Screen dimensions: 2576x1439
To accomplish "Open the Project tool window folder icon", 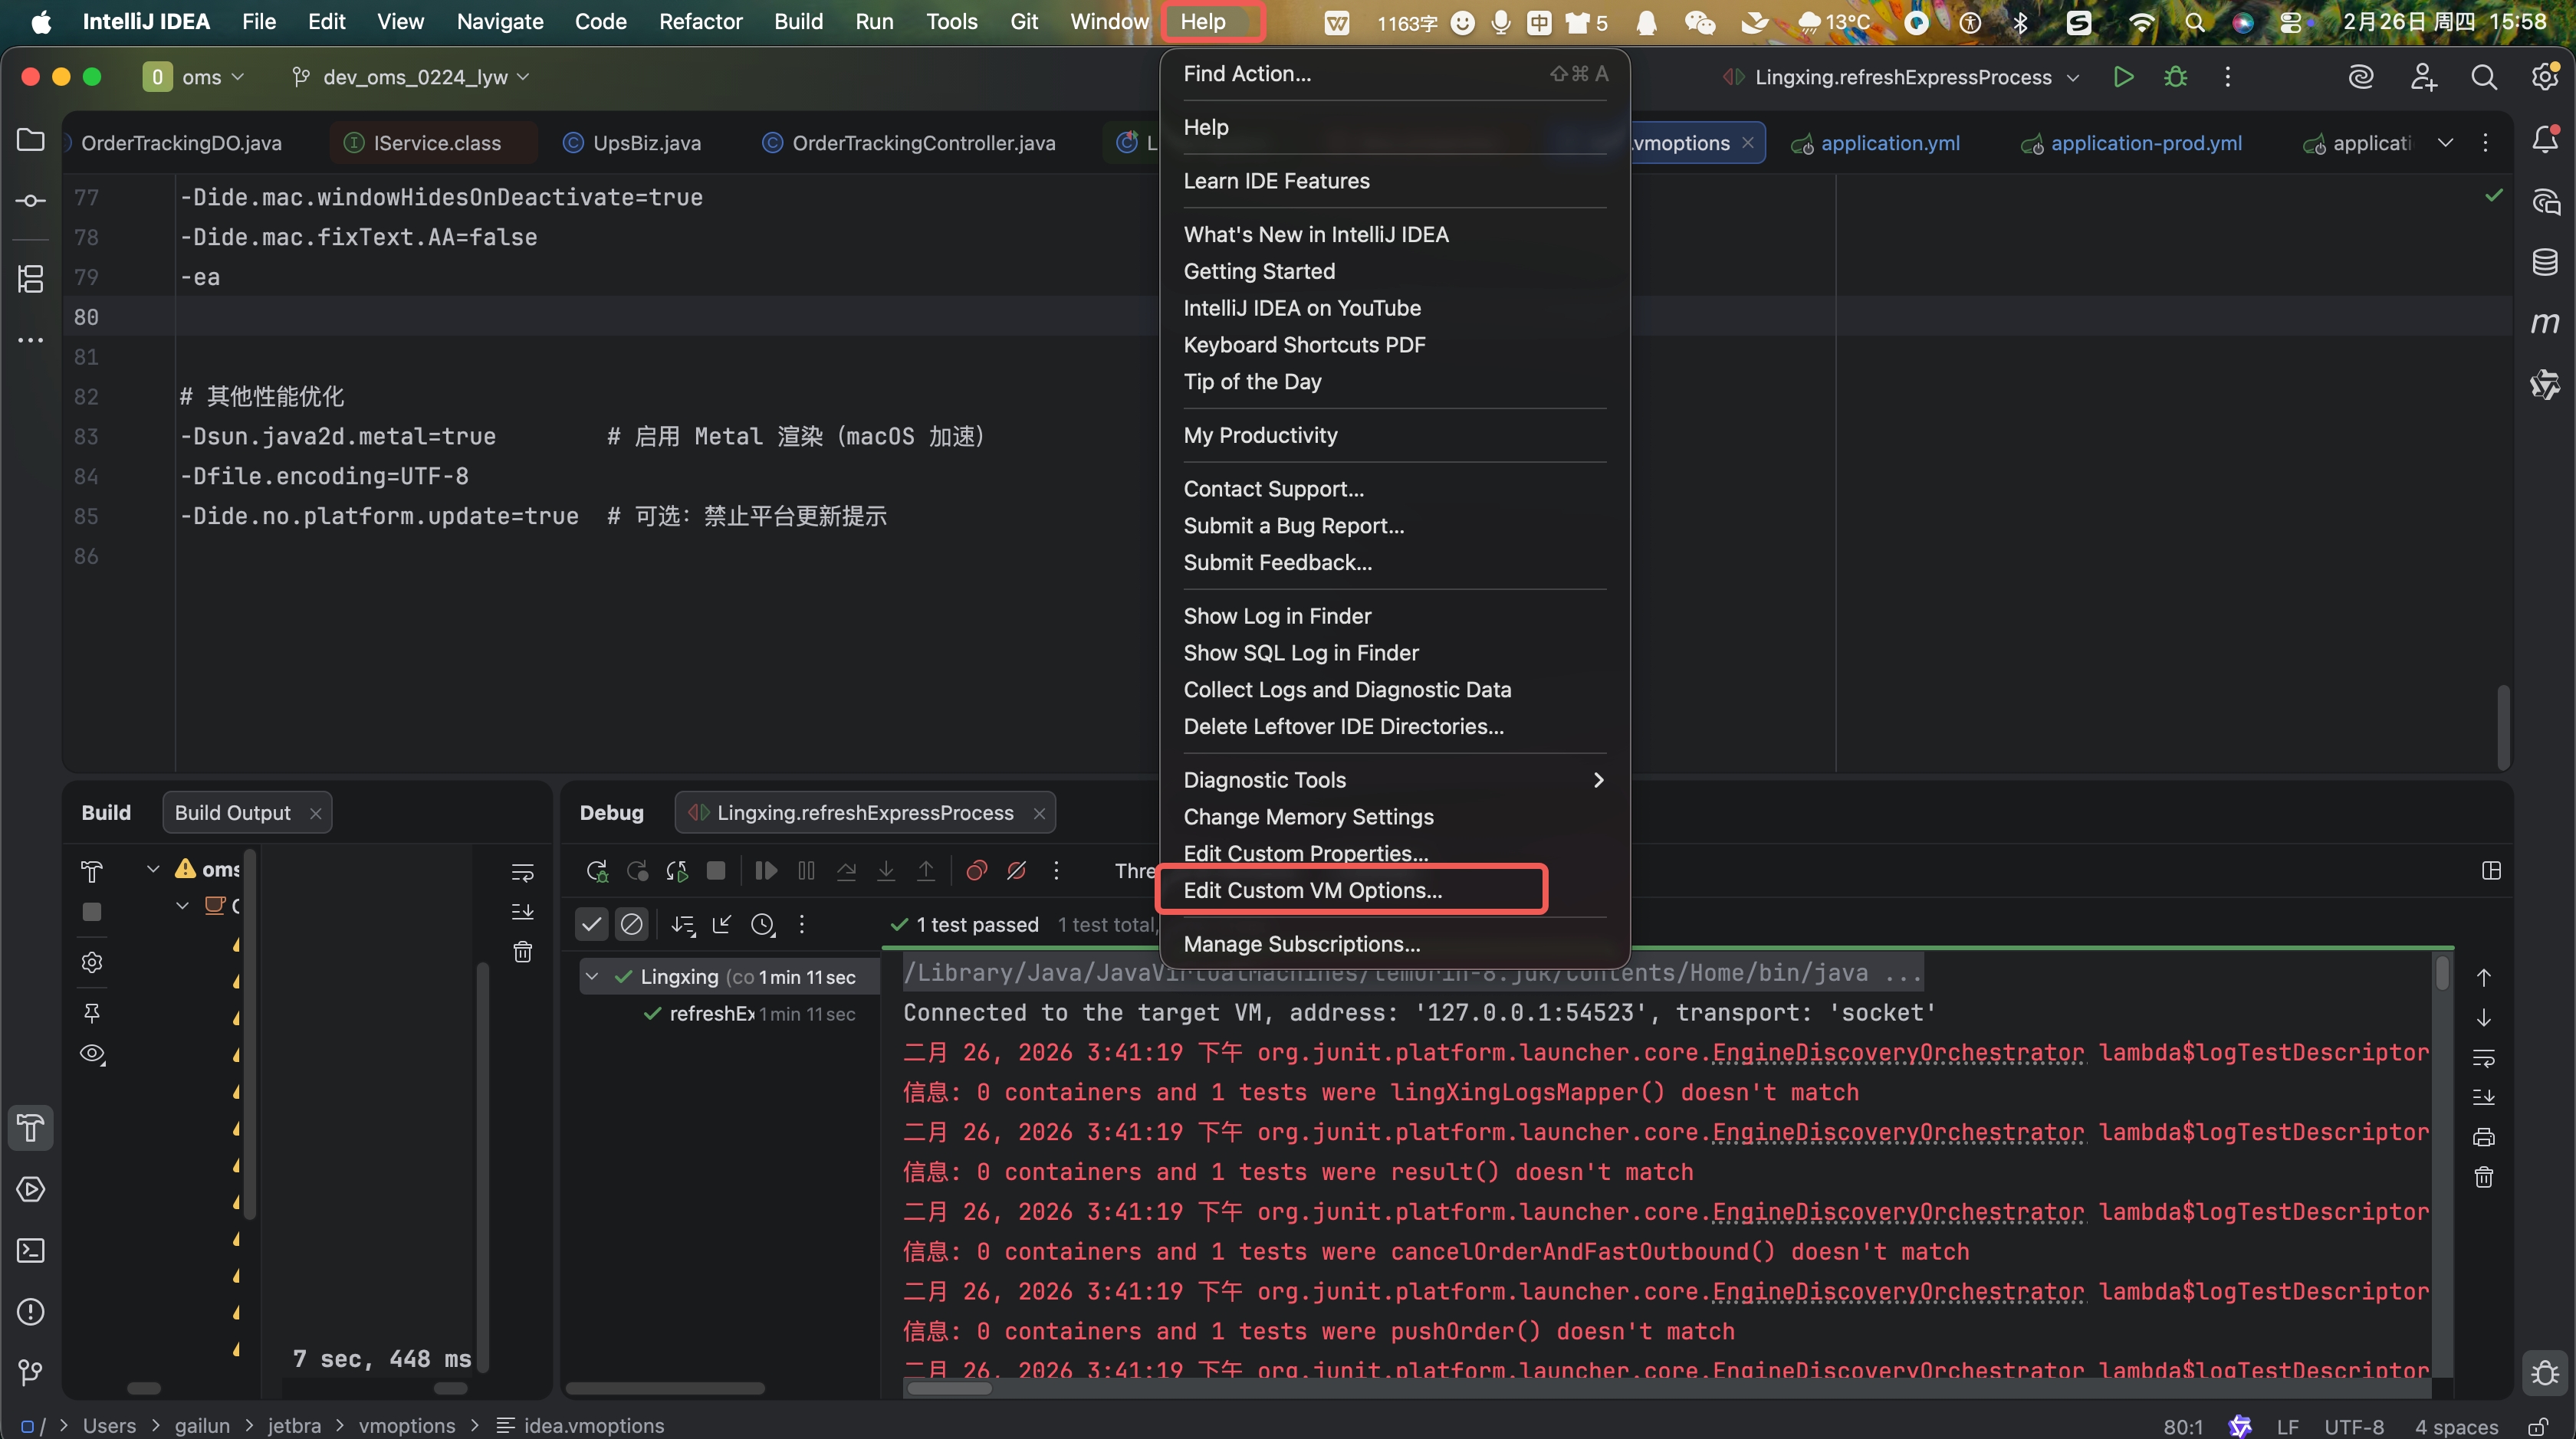I will [31, 140].
